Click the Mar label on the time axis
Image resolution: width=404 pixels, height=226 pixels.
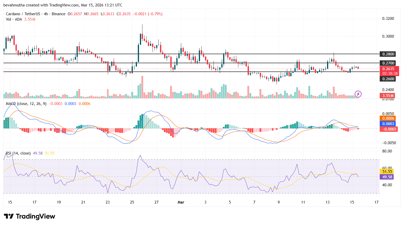(x=181, y=202)
